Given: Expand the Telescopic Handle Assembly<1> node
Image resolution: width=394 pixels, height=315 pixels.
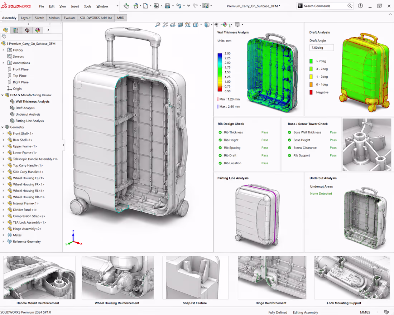Looking at the screenshot, I should coord(3,159).
